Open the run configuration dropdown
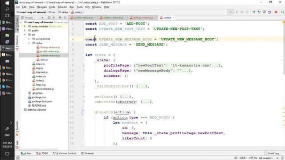Image resolution: width=285 pixels, height=160 pixels. point(231,12)
